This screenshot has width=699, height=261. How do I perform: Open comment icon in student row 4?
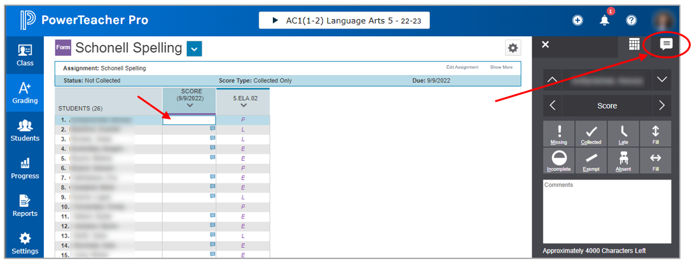[x=212, y=147]
